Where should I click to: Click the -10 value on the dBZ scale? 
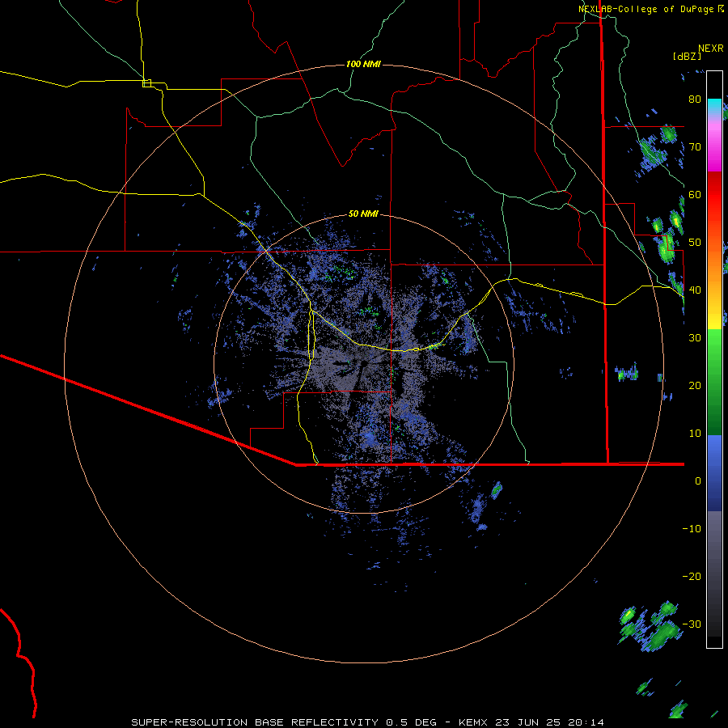692,529
